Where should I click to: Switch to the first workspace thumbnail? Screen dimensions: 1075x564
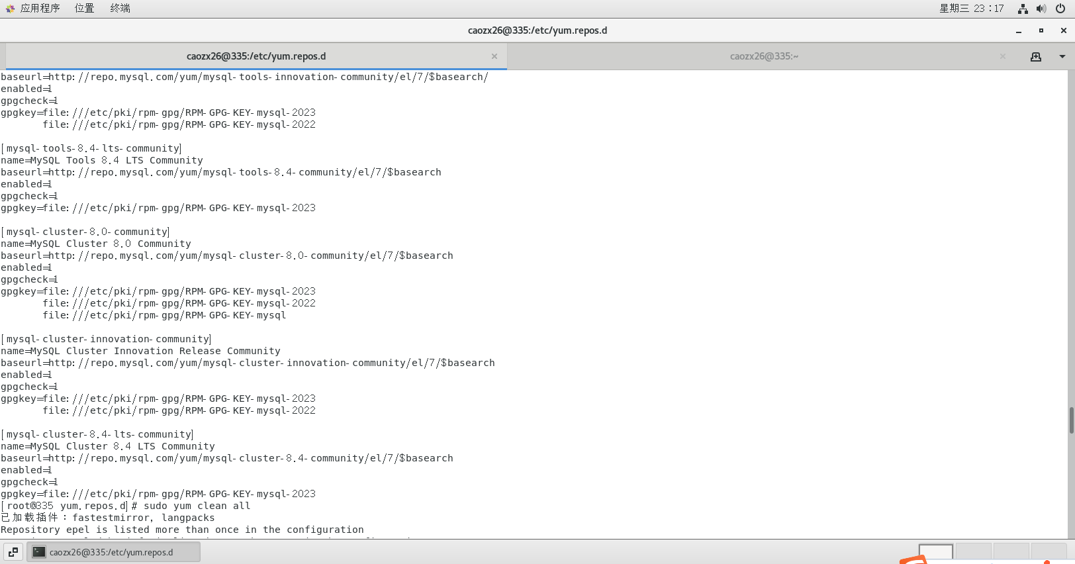(x=936, y=552)
